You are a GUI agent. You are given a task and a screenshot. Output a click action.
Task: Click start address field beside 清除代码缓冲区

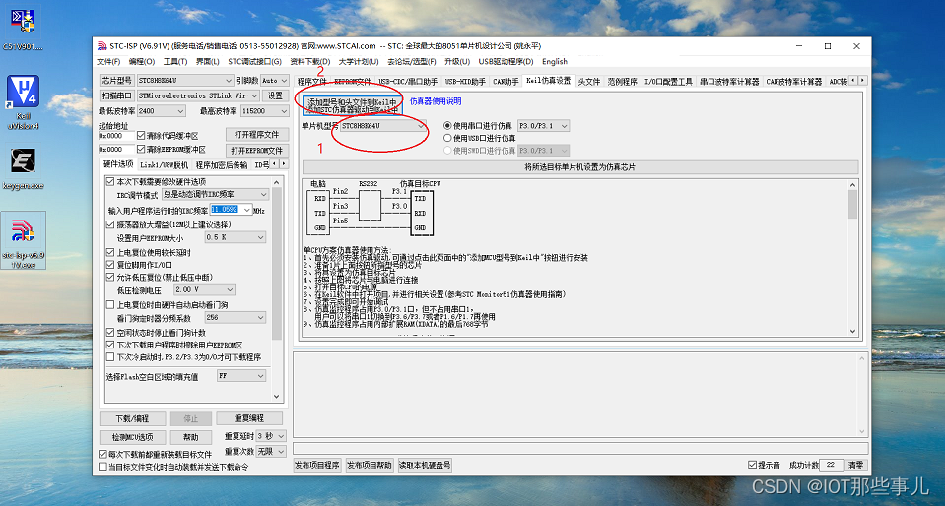[x=117, y=136]
